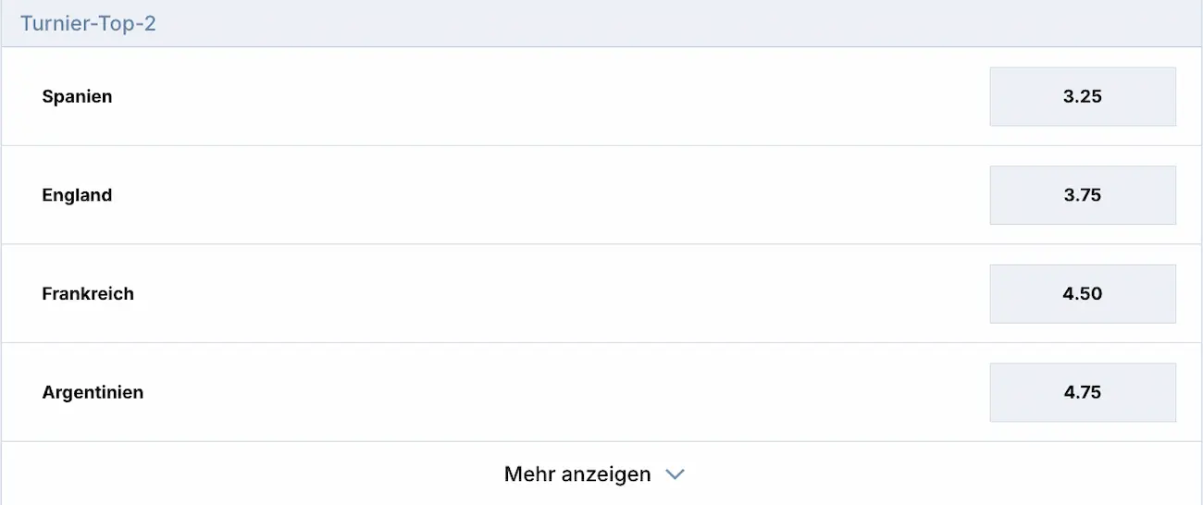Click the England team name
This screenshot has width=1203, height=505.
(77, 195)
